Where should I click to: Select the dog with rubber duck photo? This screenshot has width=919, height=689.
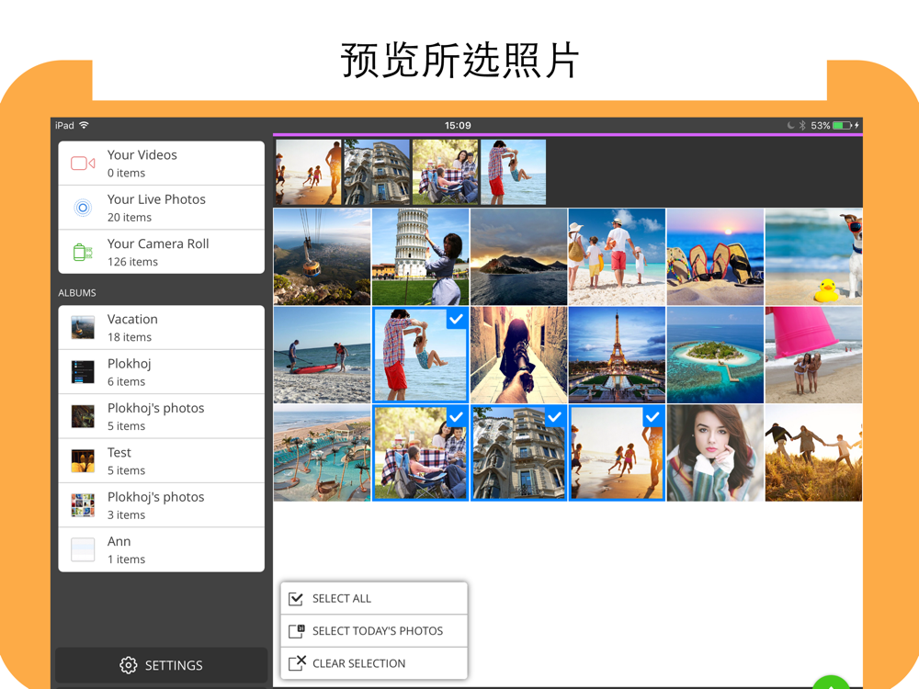(813, 256)
